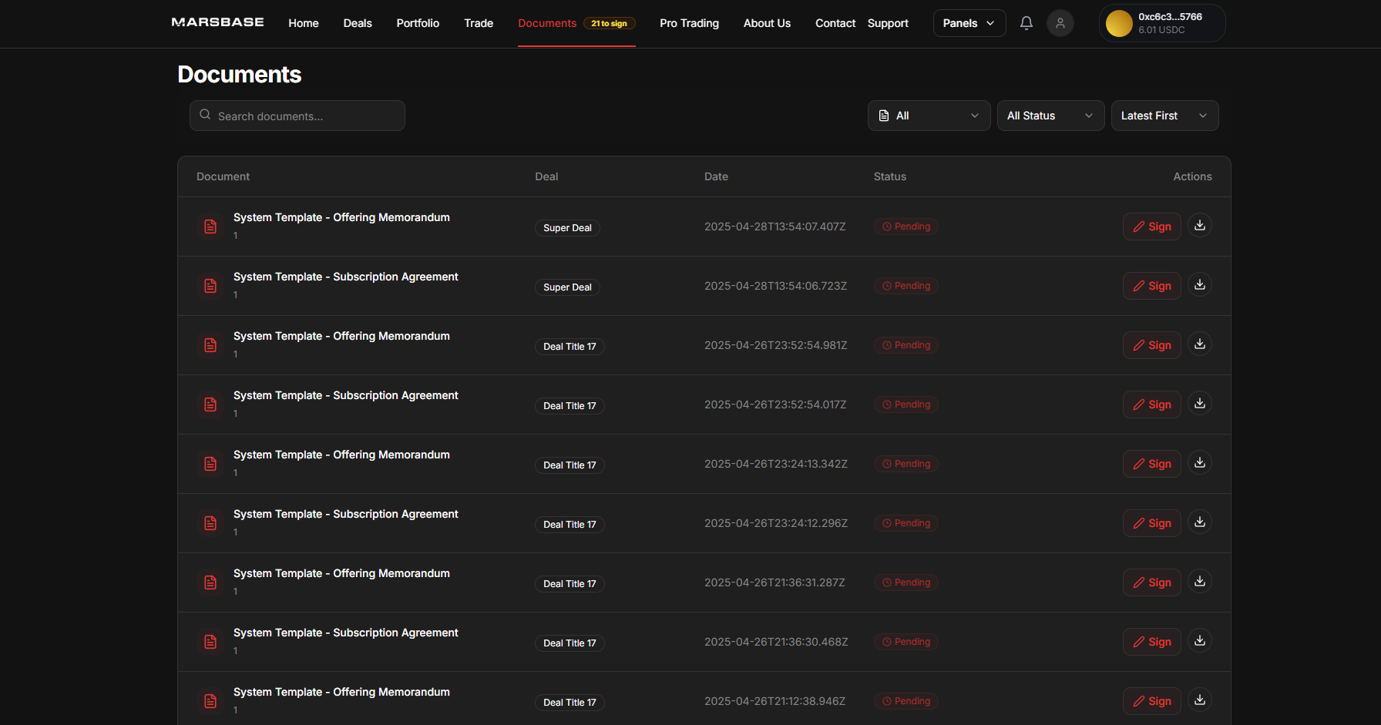This screenshot has width=1381, height=725.
Task: Focus the Search documents field
Action: point(297,116)
